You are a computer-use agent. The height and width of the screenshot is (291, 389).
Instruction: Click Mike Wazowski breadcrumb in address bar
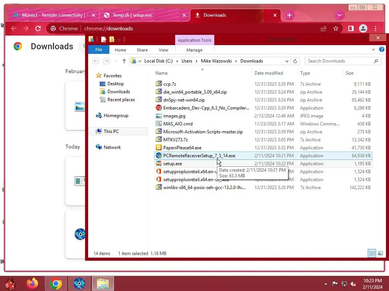click(x=216, y=61)
